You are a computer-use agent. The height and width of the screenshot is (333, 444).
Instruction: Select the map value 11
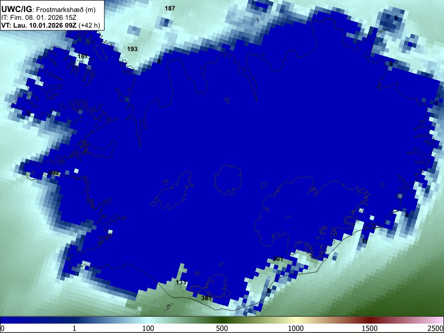point(365,241)
